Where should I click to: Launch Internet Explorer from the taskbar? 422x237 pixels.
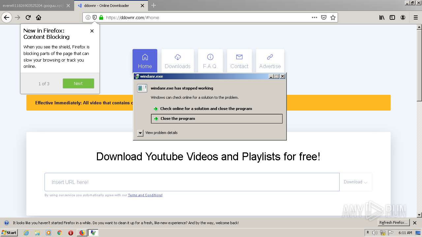pyautogui.click(x=26, y=233)
